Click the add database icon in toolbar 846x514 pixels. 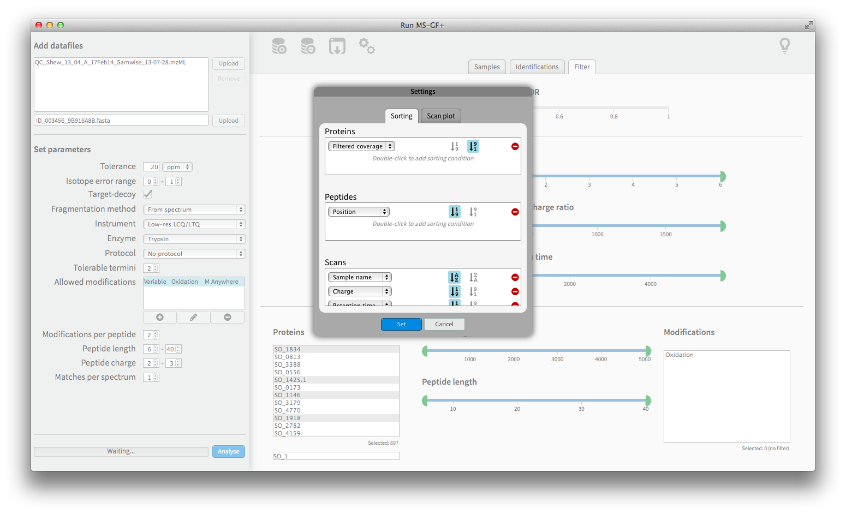pyautogui.click(x=279, y=46)
